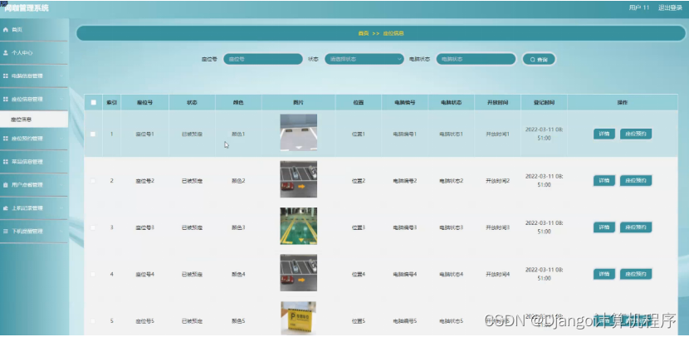Click the 查询 search button
Image resolution: width=689 pixels, height=337 pixels.
[539, 59]
